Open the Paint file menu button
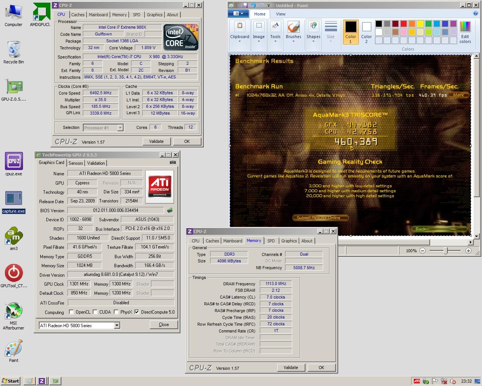Image resolution: width=482 pixels, height=386 pixels. click(x=238, y=14)
